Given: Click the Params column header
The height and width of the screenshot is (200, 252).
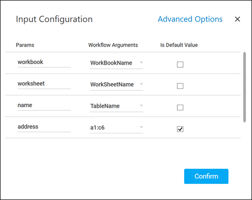Looking at the screenshot, I should tap(25, 45).
